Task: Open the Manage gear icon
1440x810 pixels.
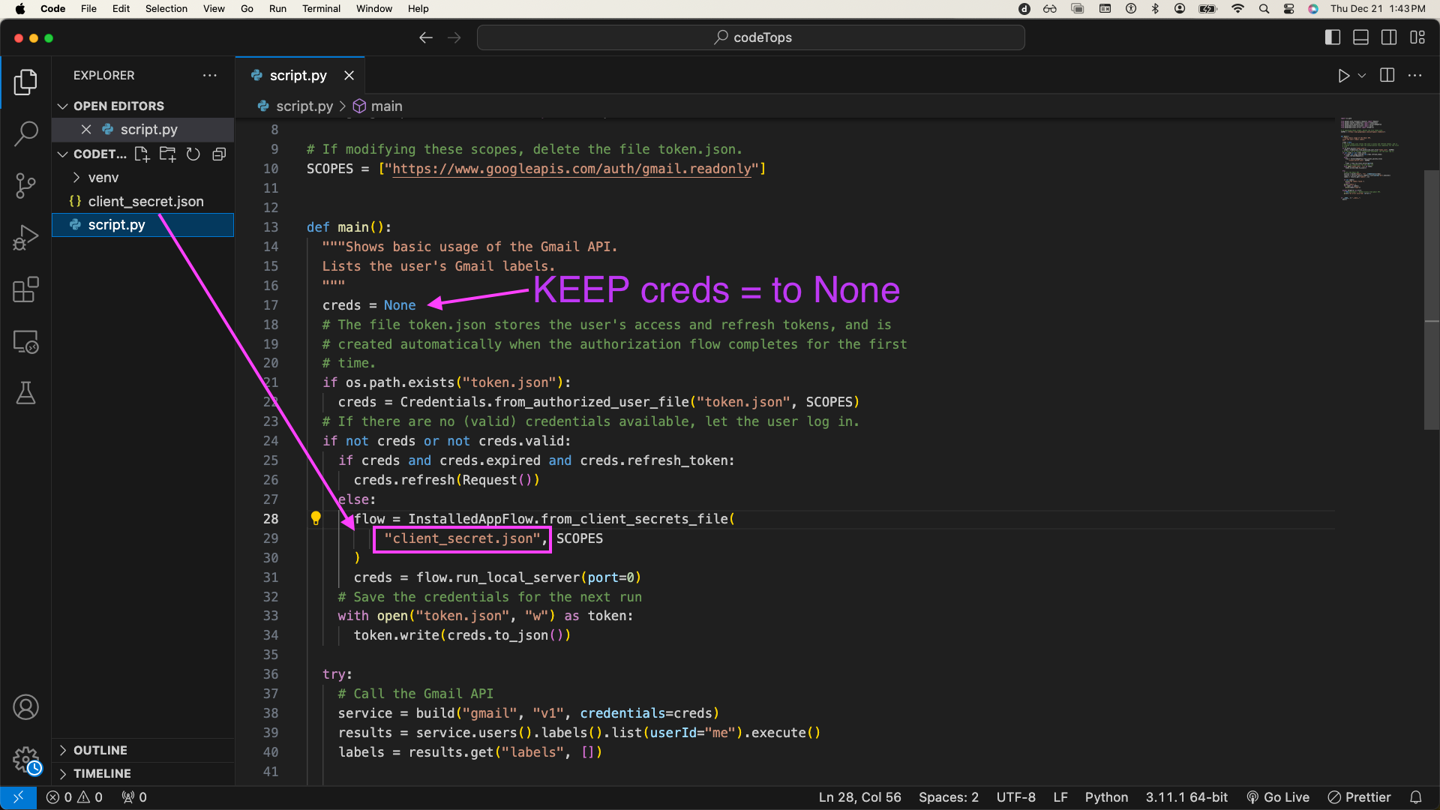Action: 25,760
